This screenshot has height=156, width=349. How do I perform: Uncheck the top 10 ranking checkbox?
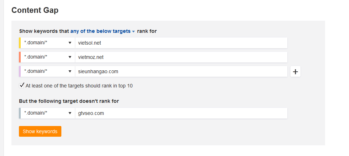pyautogui.click(x=22, y=85)
